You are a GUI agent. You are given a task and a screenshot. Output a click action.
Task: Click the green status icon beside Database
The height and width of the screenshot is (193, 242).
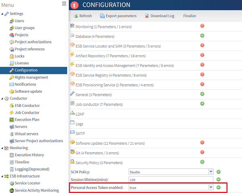point(202,36)
